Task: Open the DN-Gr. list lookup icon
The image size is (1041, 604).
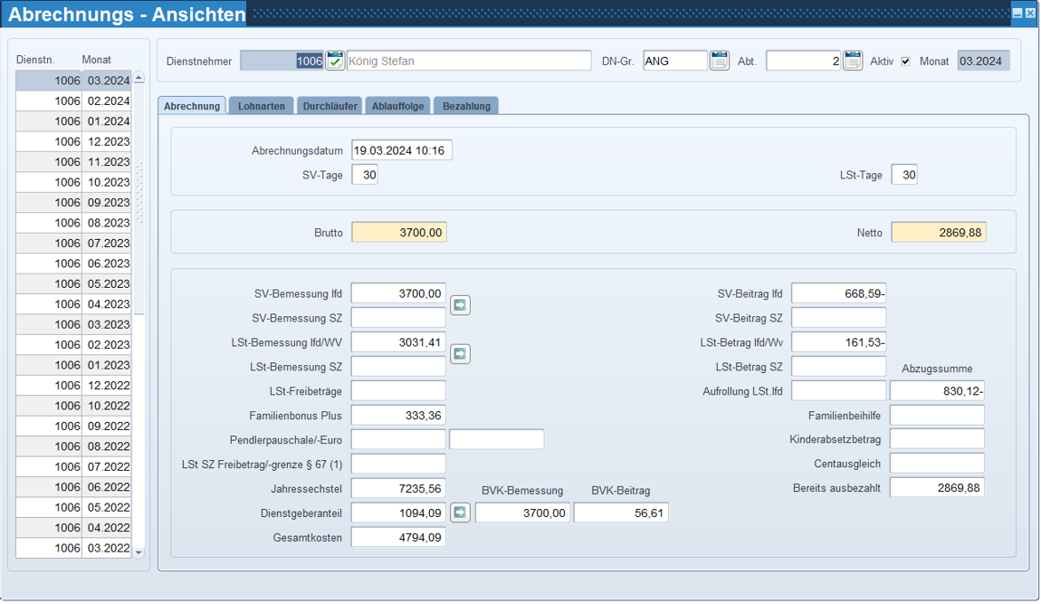Action: click(719, 61)
